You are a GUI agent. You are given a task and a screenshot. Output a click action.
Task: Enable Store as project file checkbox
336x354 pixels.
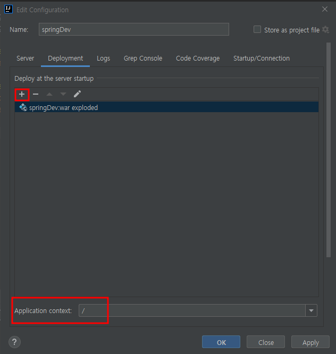click(x=257, y=29)
